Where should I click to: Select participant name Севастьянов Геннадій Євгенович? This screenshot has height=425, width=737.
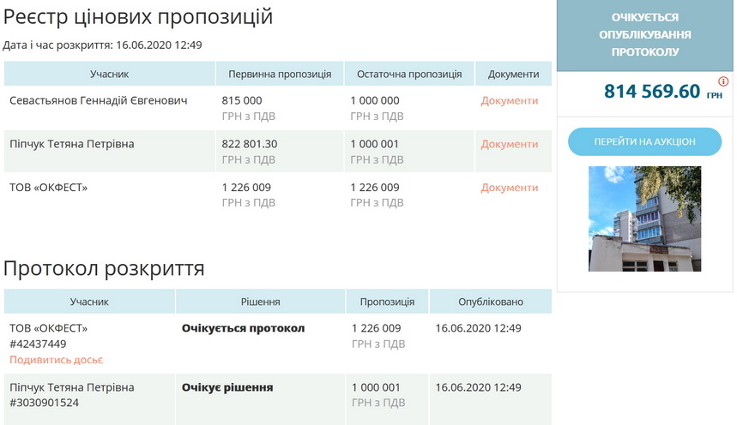tap(98, 100)
